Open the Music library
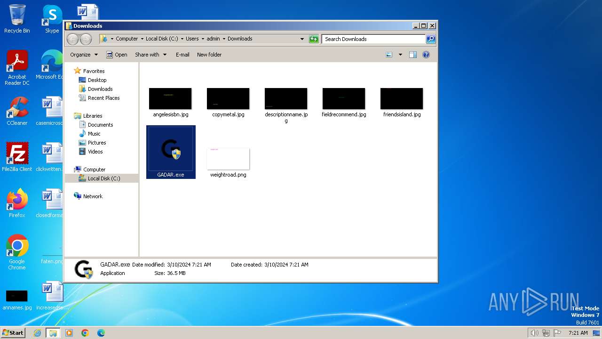 pos(94,134)
